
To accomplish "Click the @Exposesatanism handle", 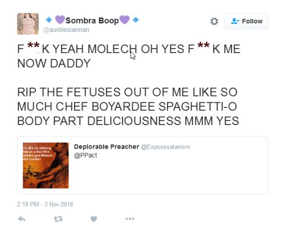I will click(x=165, y=147).
